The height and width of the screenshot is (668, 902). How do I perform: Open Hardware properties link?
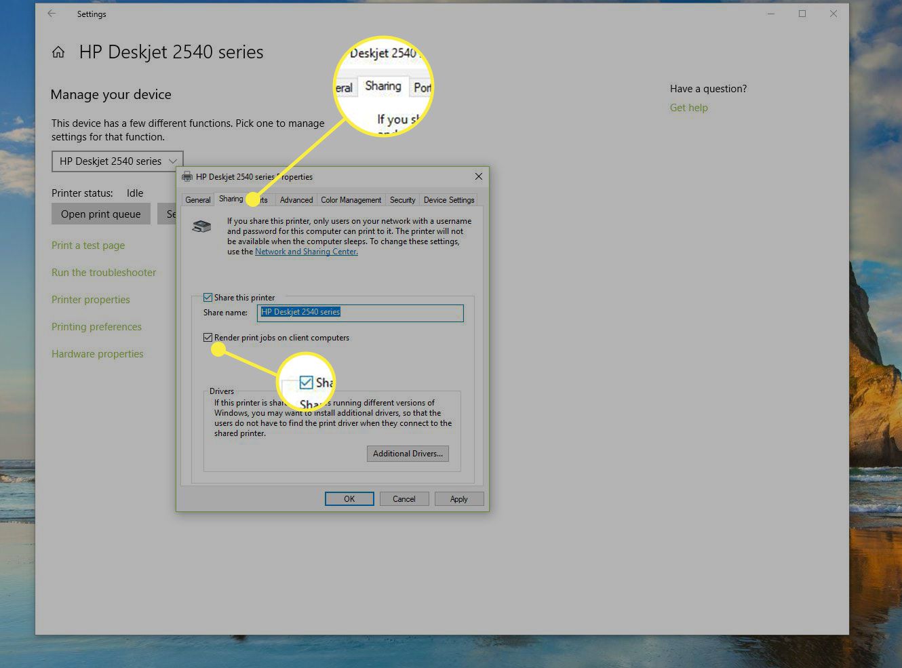tap(98, 354)
